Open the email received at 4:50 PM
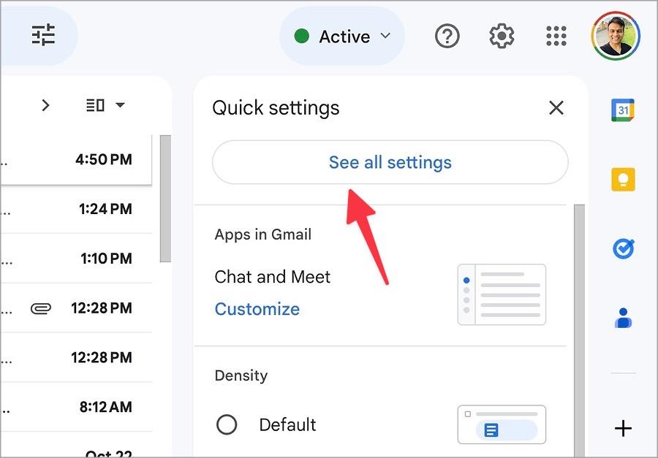The image size is (658, 458). point(76,159)
